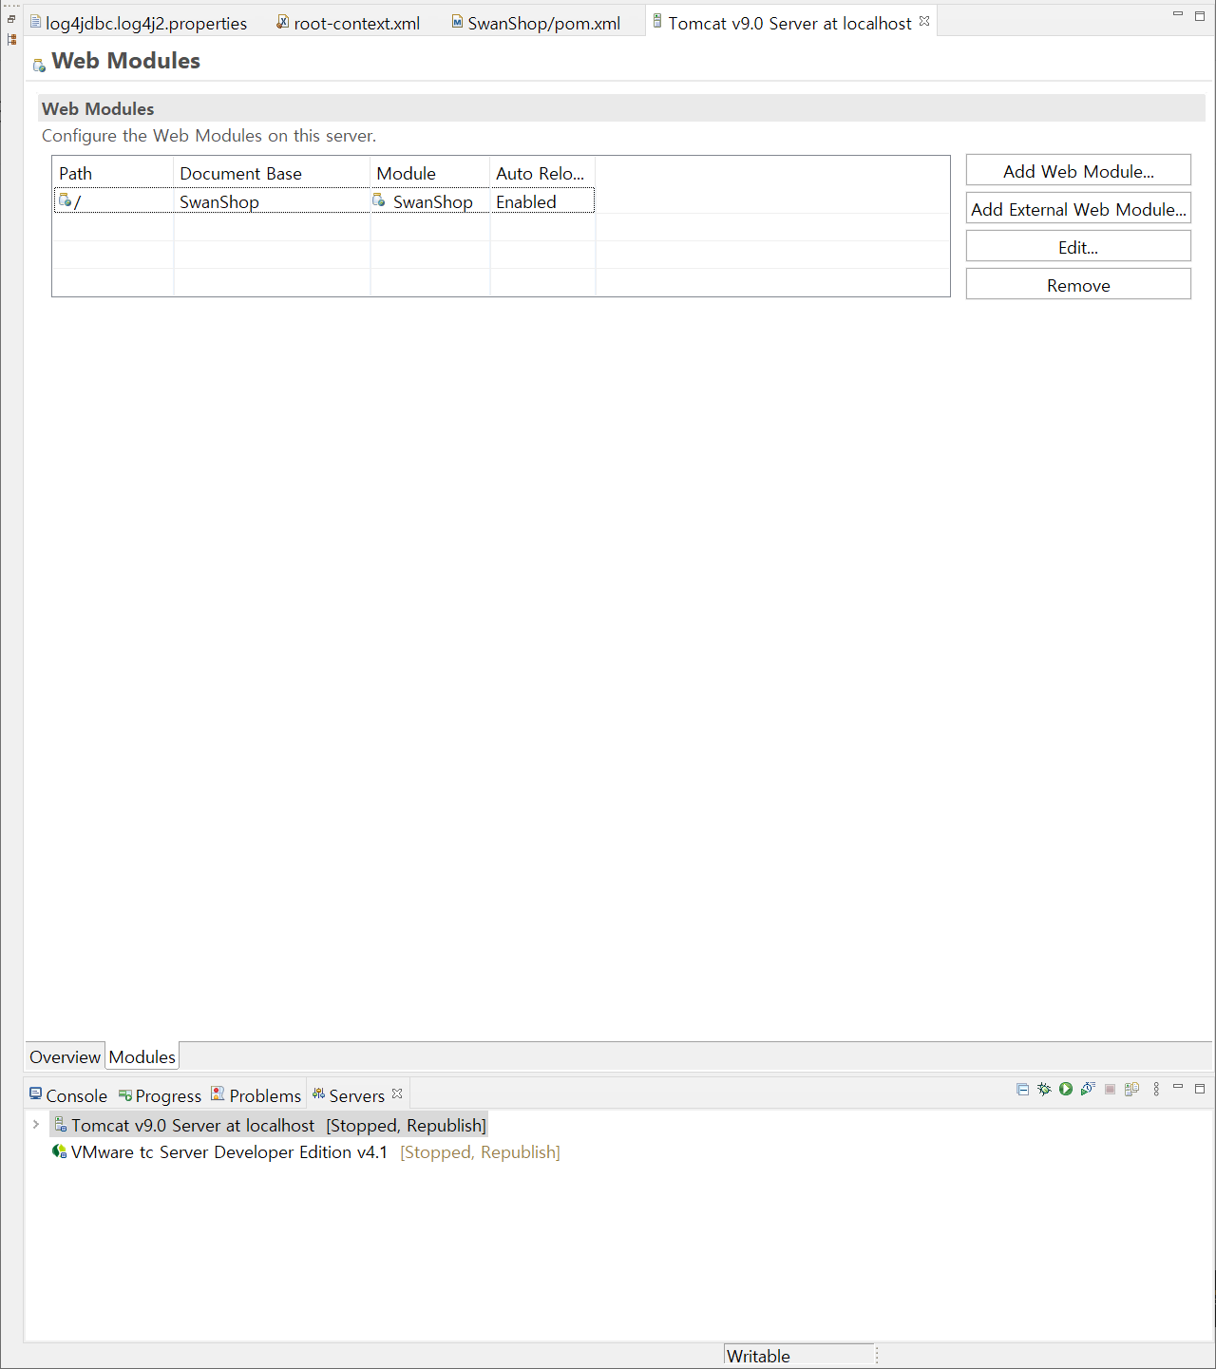Minimize the Servers panel
Viewport: 1216px width, 1369px height.
pyautogui.click(x=1178, y=1088)
